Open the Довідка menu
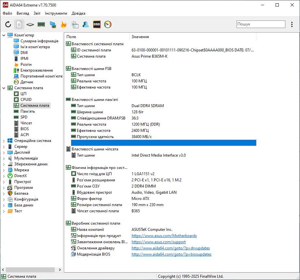Image resolution: width=300 pixels, height=280 pixels. tap(79, 13)
